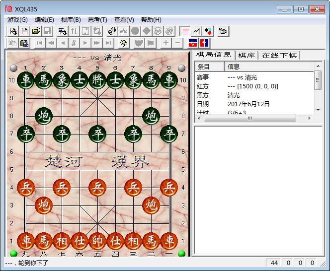Click the gray octagon stop icon
The width and height of the screenshot is (330, 271).
135,31
